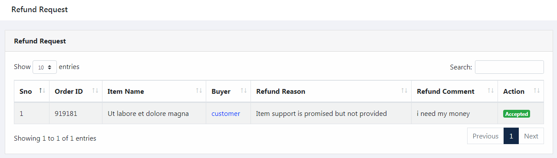Click item name Ut labore et dolore magna
The height and width of the screenshot is (158, 557).
pyautogui.click(x=148, y=114)
